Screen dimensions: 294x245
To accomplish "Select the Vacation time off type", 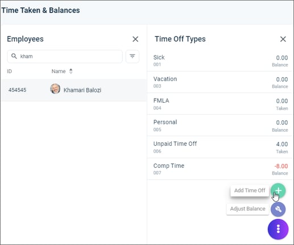I will pos(220,82).
